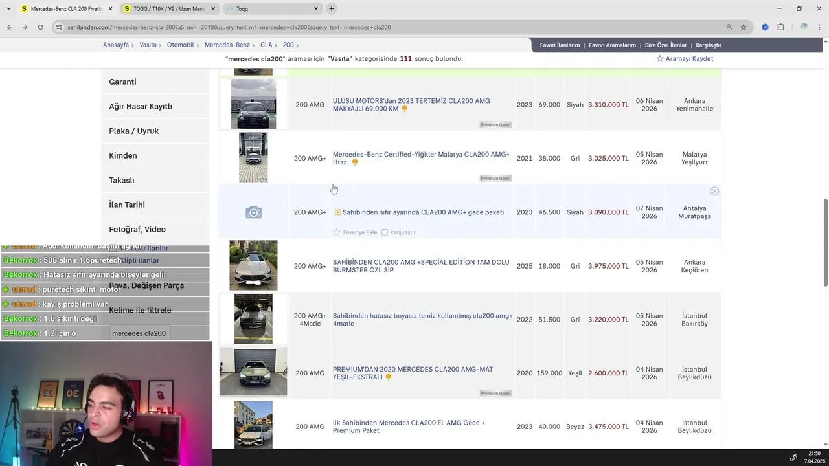The image size is (829, 466).
Task: Open thumbnail of ULUSU MOTORS black CLA200
Action: click(253, 104)
